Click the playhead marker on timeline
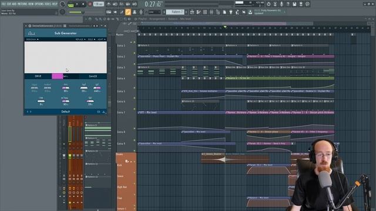 click(x=225, y=27)
